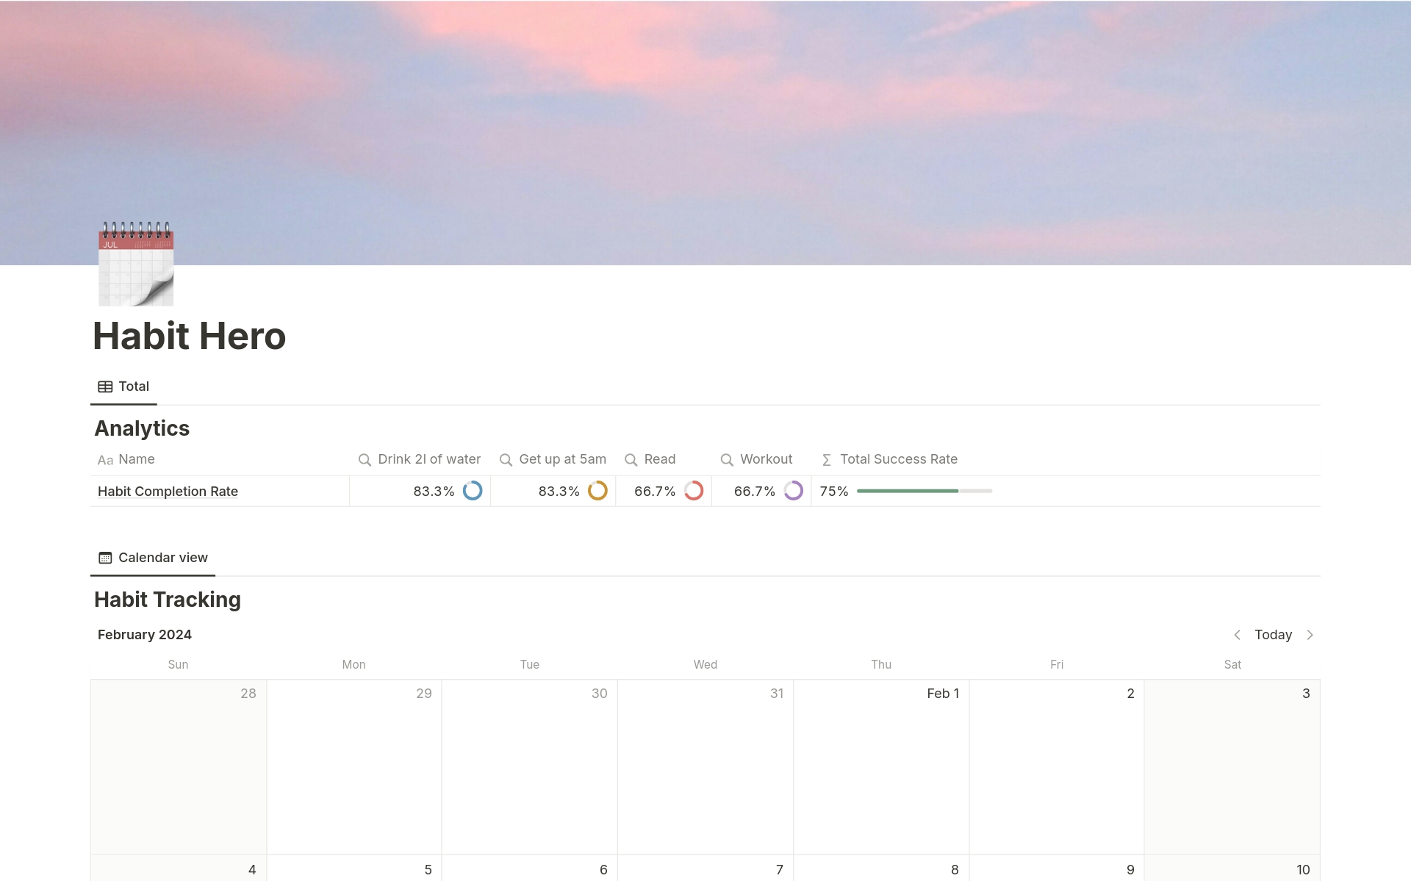Click the search icon next to Workout
The height and width of the screenshot is (881, 1411).
click(727, 459)
